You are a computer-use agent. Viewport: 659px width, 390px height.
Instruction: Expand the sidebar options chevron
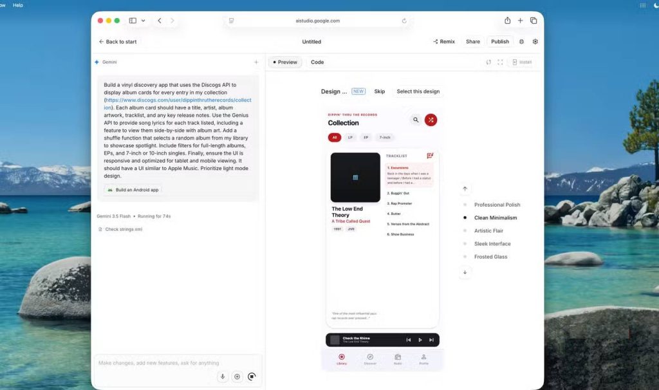point(144,21)
